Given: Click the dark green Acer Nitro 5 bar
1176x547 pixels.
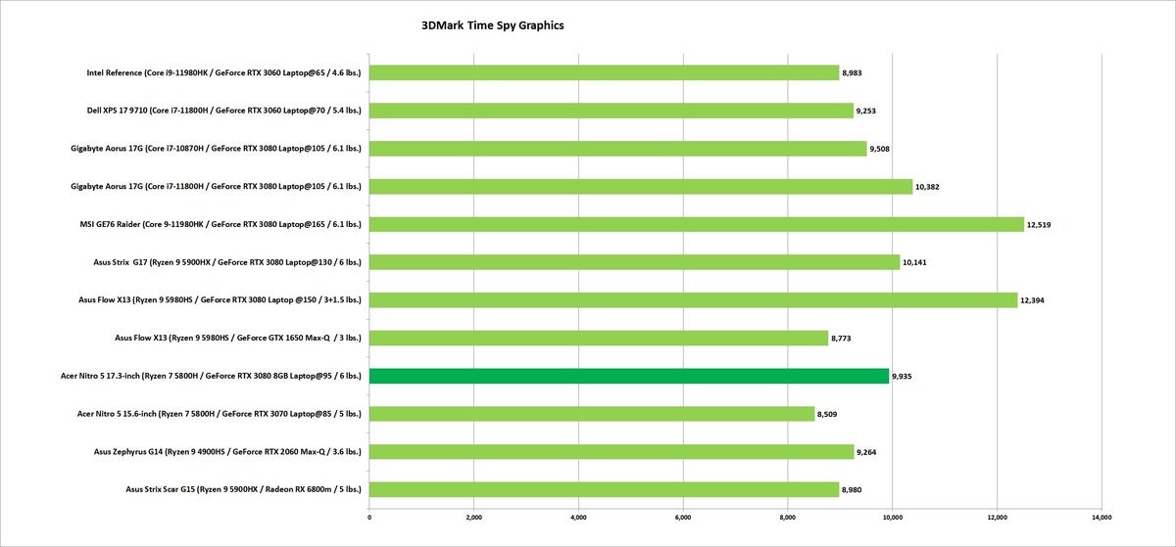Looking at the screenshot, I should (x=629, y=376).
